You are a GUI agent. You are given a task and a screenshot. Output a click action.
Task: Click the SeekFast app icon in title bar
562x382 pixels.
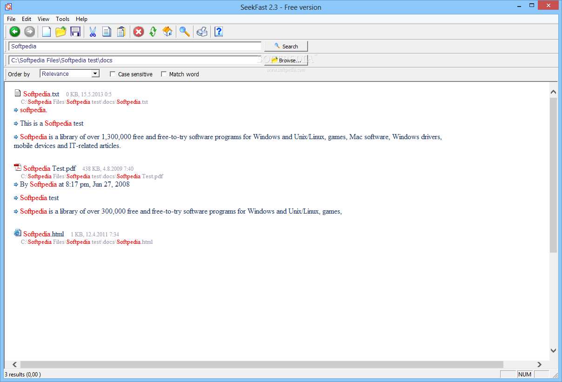click(8, 7)
